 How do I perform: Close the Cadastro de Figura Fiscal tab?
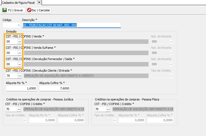39,2
